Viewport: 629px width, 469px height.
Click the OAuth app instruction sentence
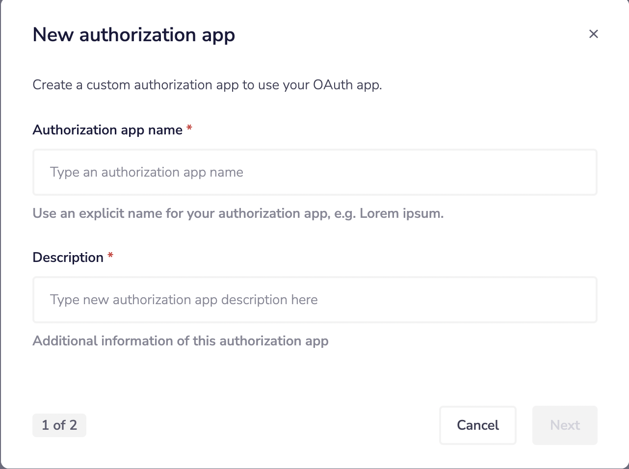(x=207, y=84)
